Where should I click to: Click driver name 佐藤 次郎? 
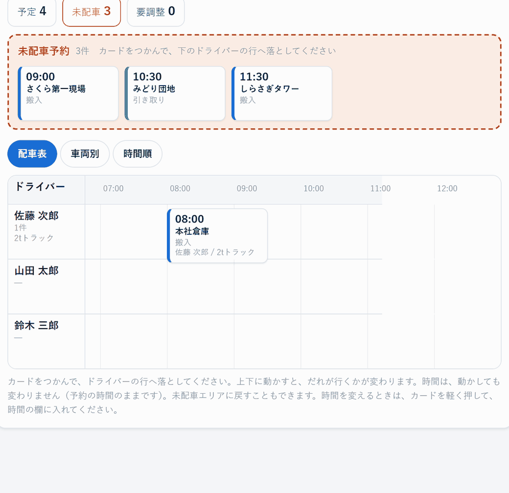coord(36,216)
